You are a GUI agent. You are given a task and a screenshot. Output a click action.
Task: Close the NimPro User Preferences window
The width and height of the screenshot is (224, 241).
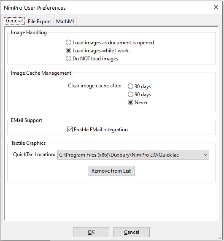point(216,7)
